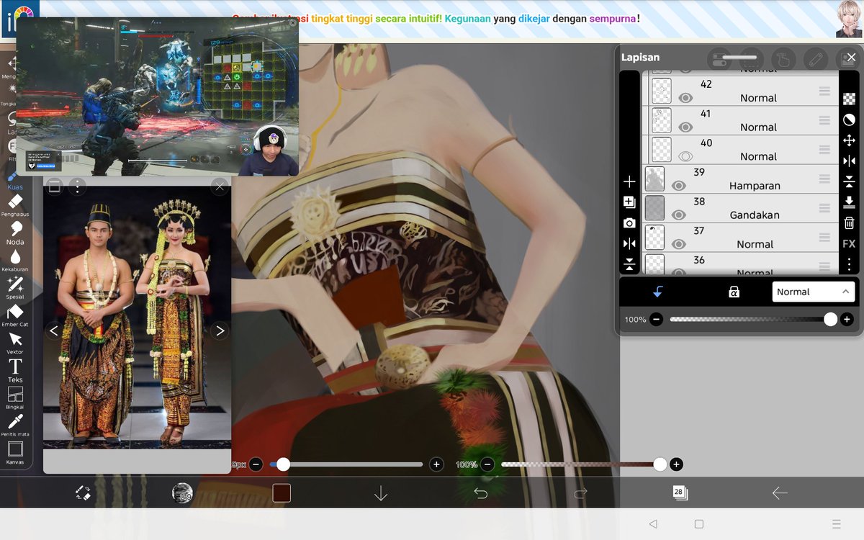The image size is (864, 540).
Task: Select the Ember Cat bucket tool
Action: pos(14,315)
